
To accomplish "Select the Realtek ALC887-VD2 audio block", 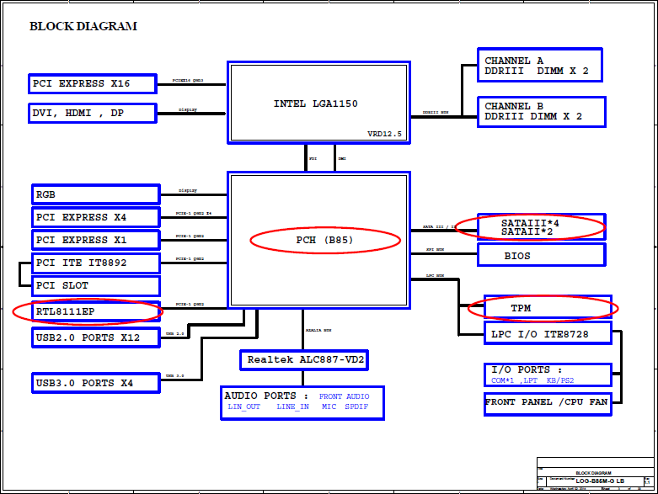I will coord(304,360).
